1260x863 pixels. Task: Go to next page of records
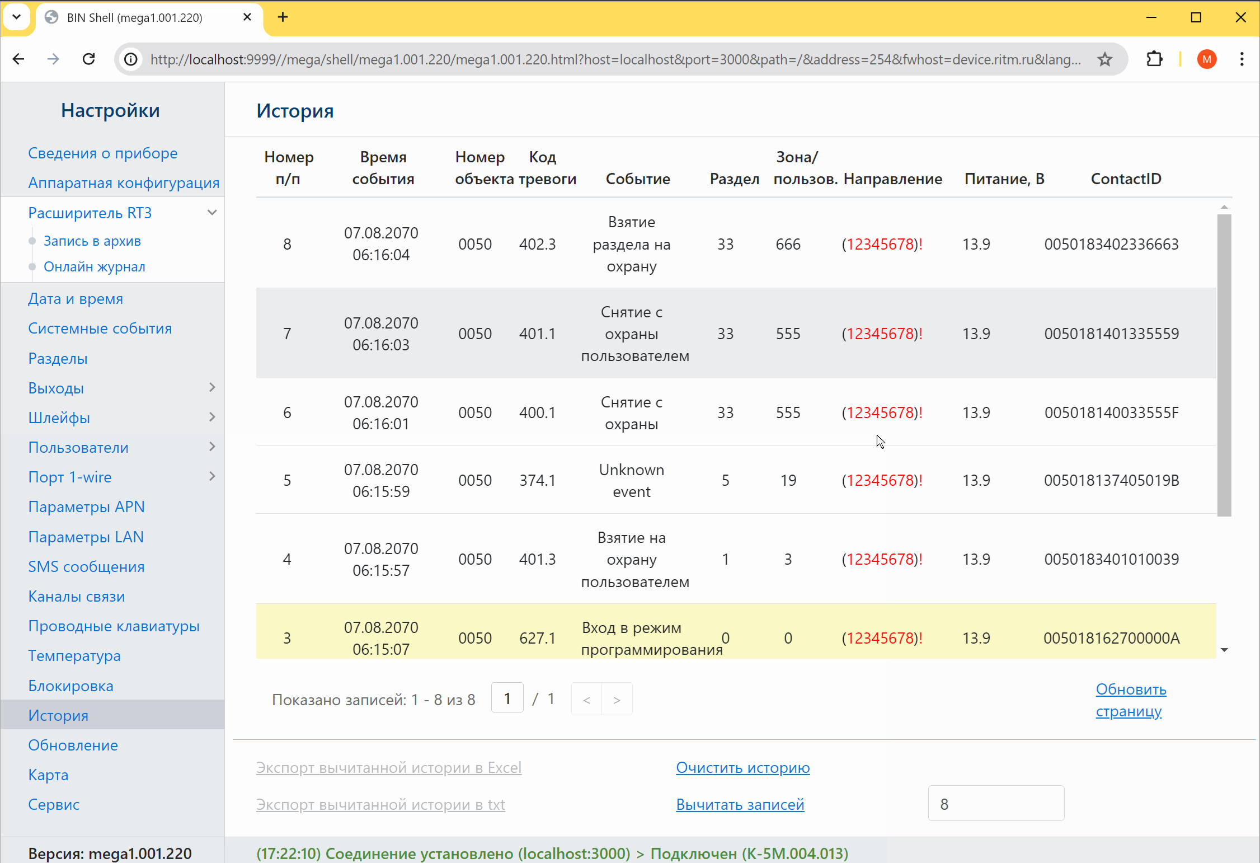tap(617, 699)
